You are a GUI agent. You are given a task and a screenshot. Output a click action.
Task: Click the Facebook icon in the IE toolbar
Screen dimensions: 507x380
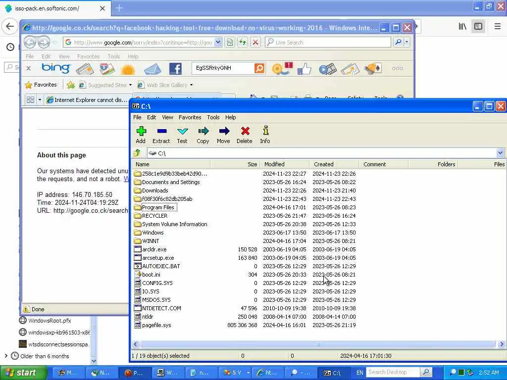click(175, 68)
